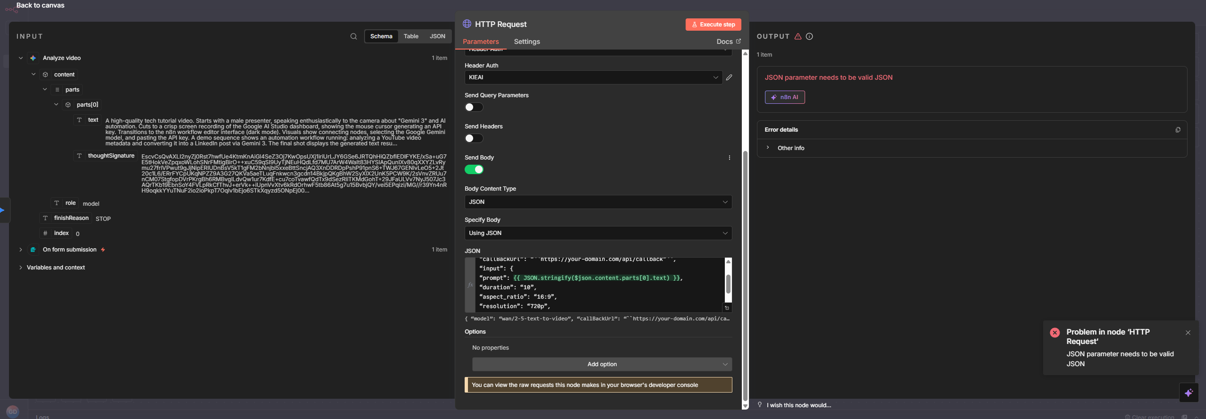Click the info icon next to Output

coord(809,36)
